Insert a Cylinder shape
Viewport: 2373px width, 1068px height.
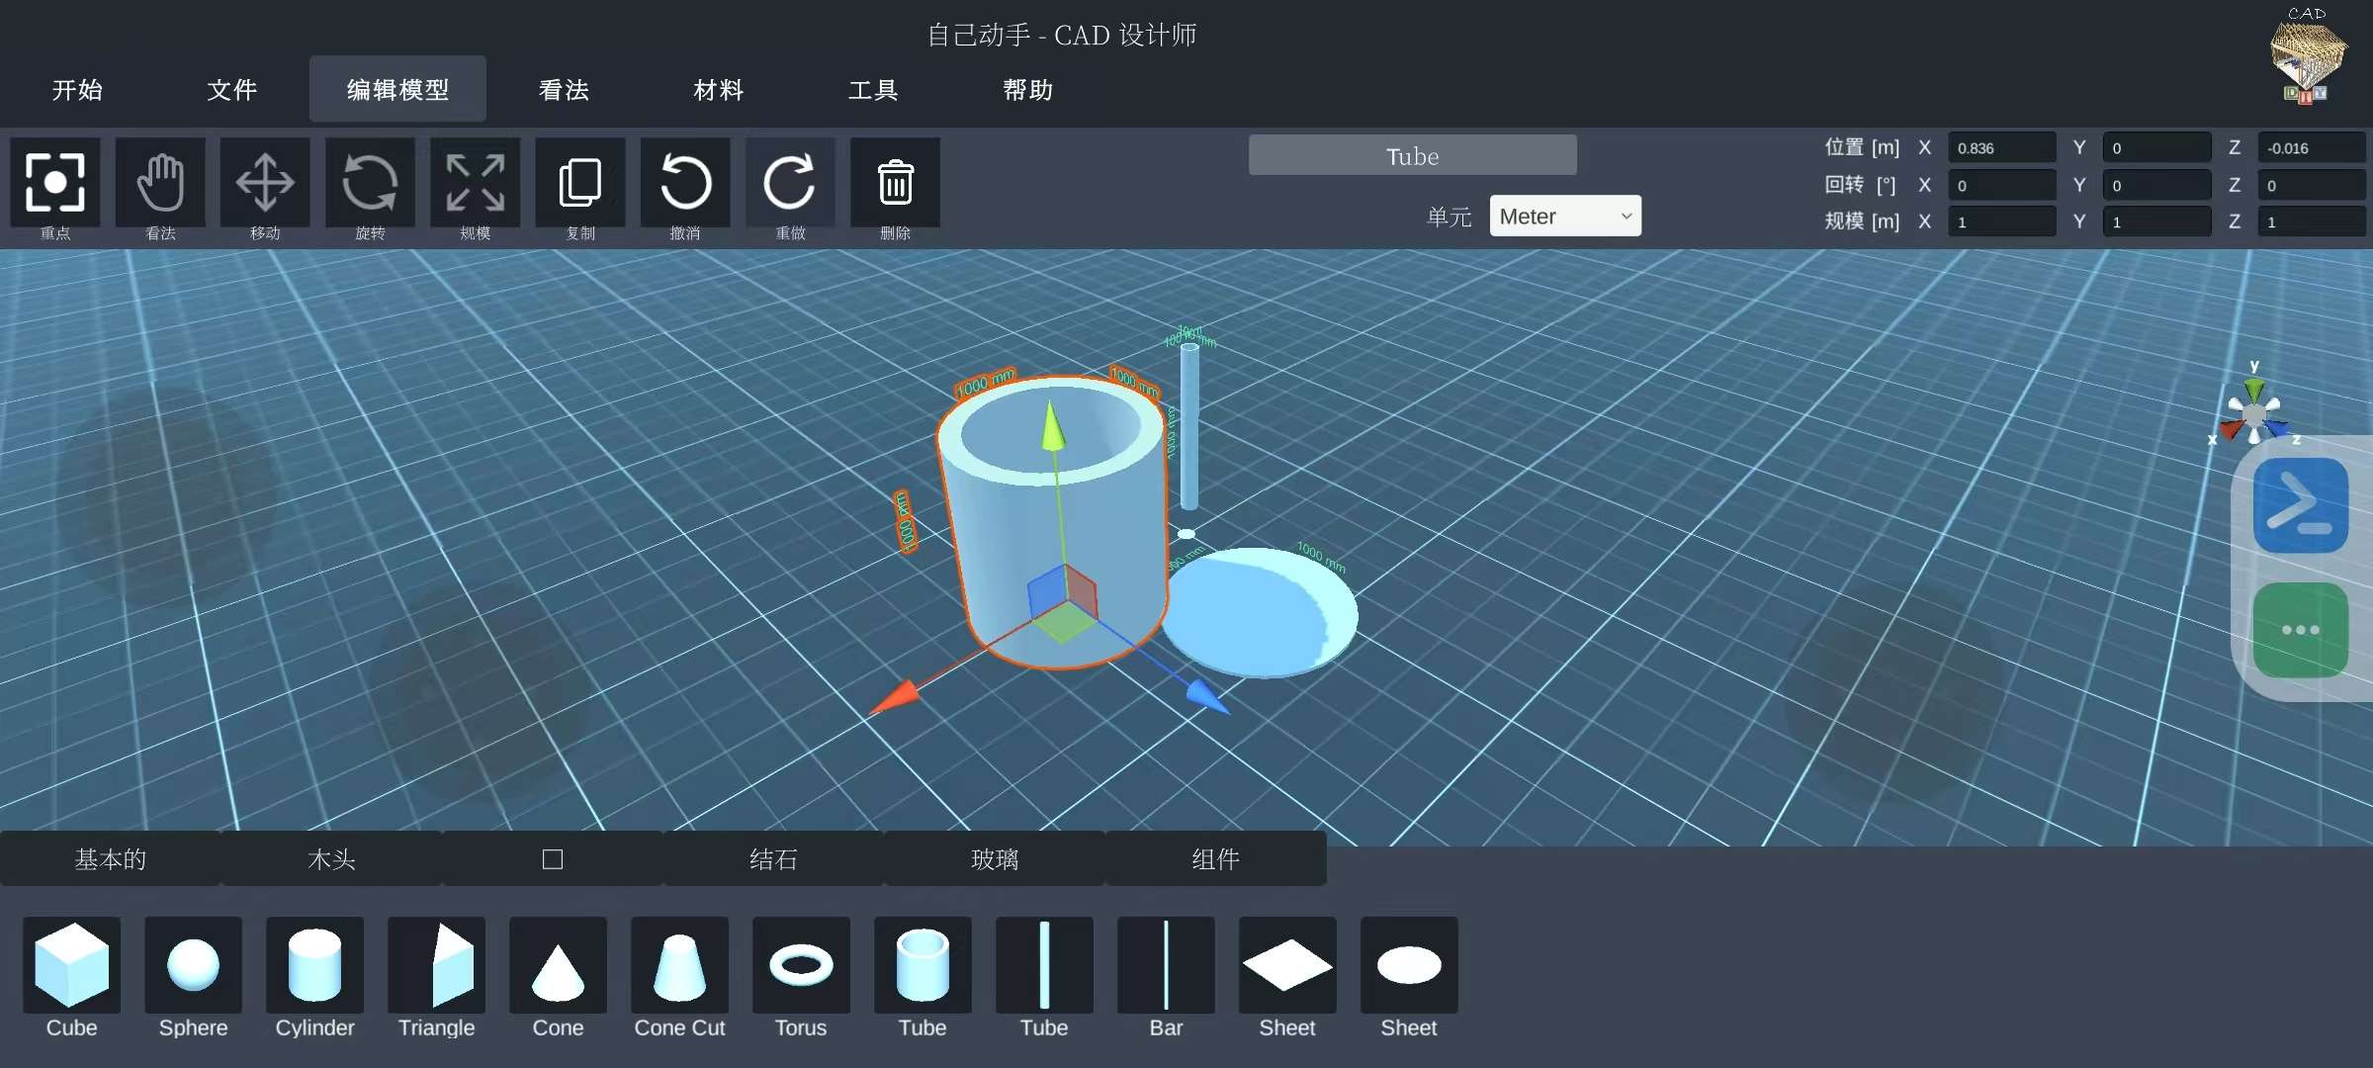coord(314,965)
